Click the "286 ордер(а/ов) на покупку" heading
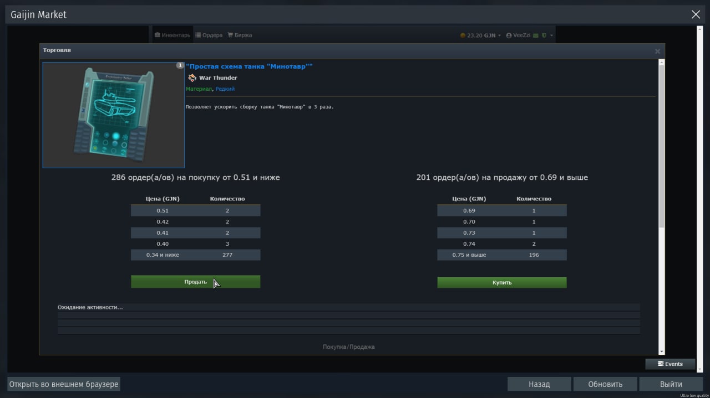Screen dimensions: 710x398 point(195,178)
